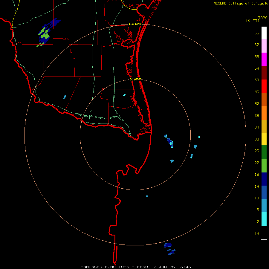Click the [K FT] units label
This screenshot has width=269, height=269.
(253, 21)
